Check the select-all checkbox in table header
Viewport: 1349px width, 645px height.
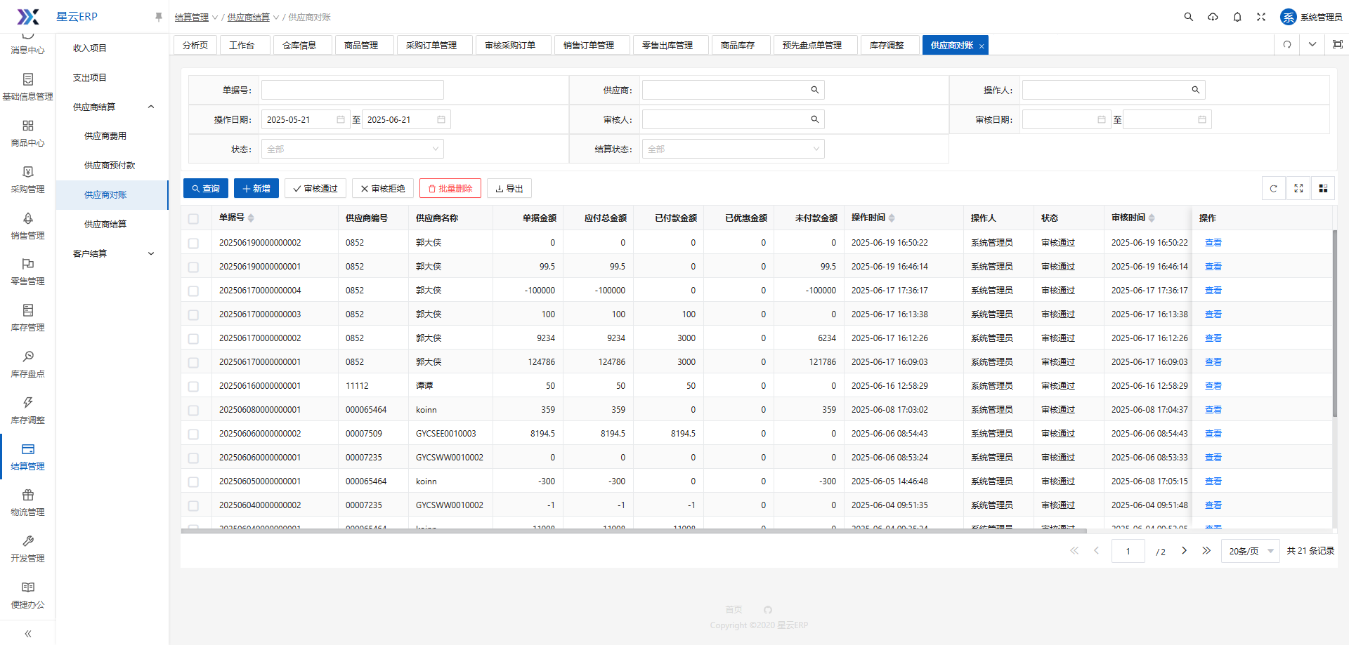193,218
